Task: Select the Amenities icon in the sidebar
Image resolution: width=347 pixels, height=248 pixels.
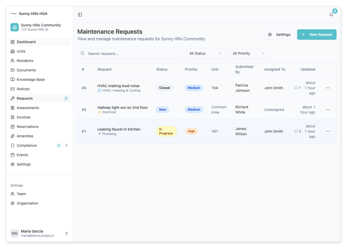Action: click(x=12, y=136)
